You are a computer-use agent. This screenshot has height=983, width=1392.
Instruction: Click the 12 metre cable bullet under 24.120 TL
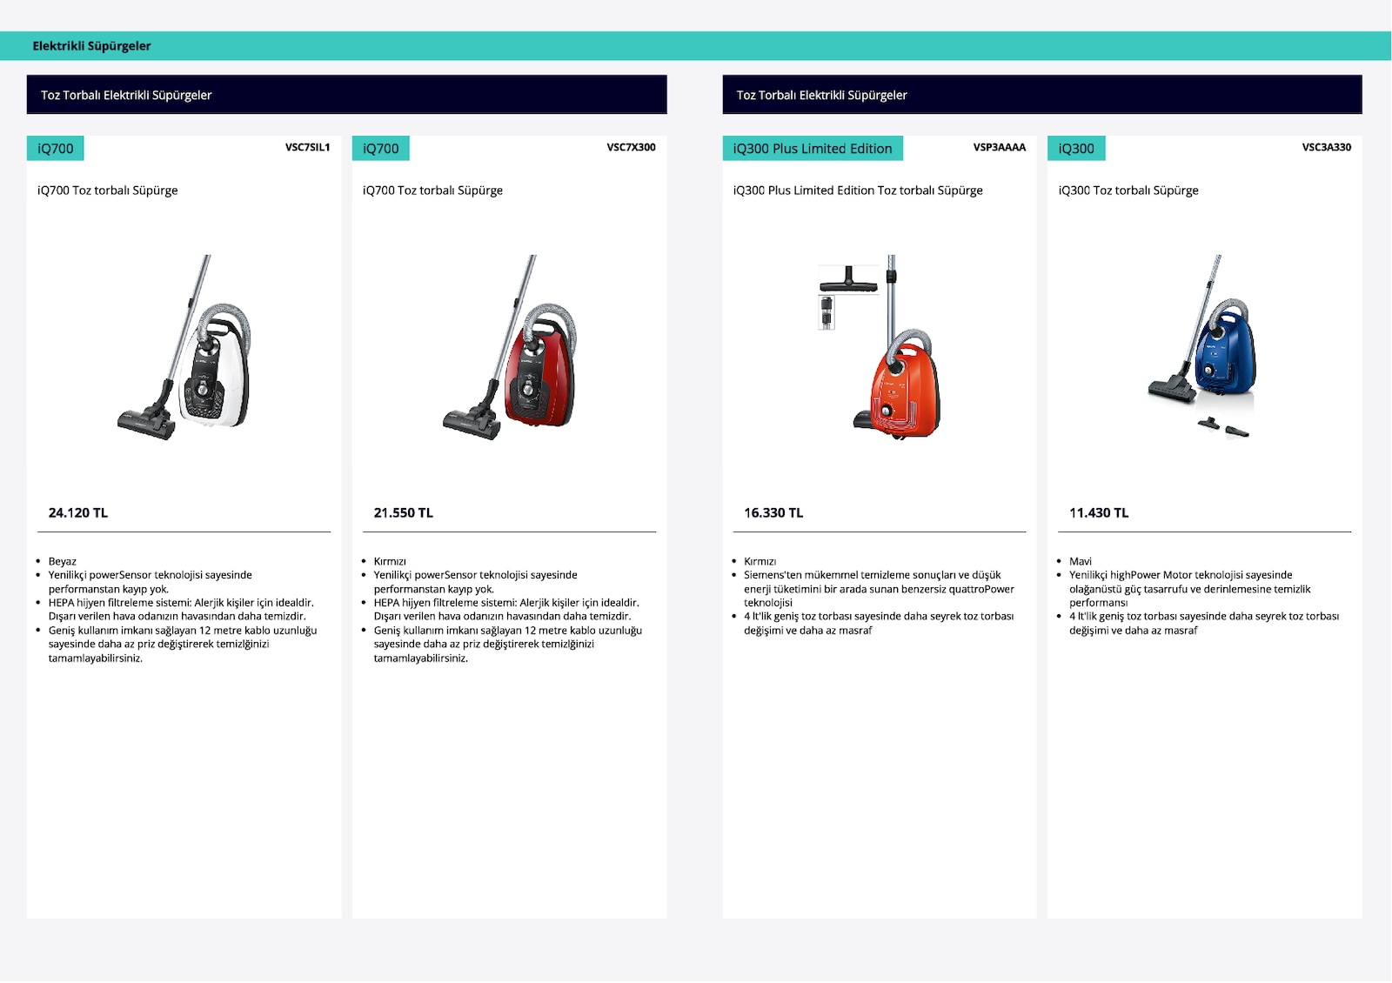pyautogui.click(x=183, y=645)
